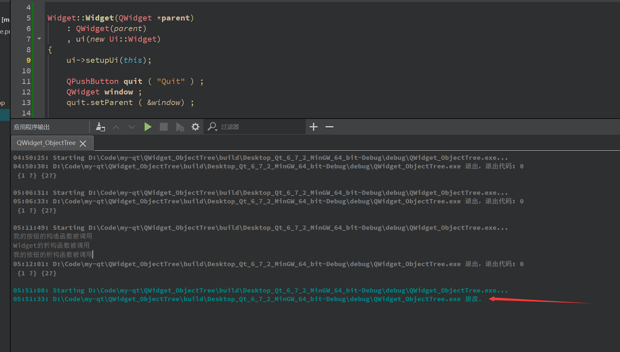The width and height of the screenshot is (620, 352).
Task: Click the Widget的析构函数被调用 output line
Action: (52, 245)
